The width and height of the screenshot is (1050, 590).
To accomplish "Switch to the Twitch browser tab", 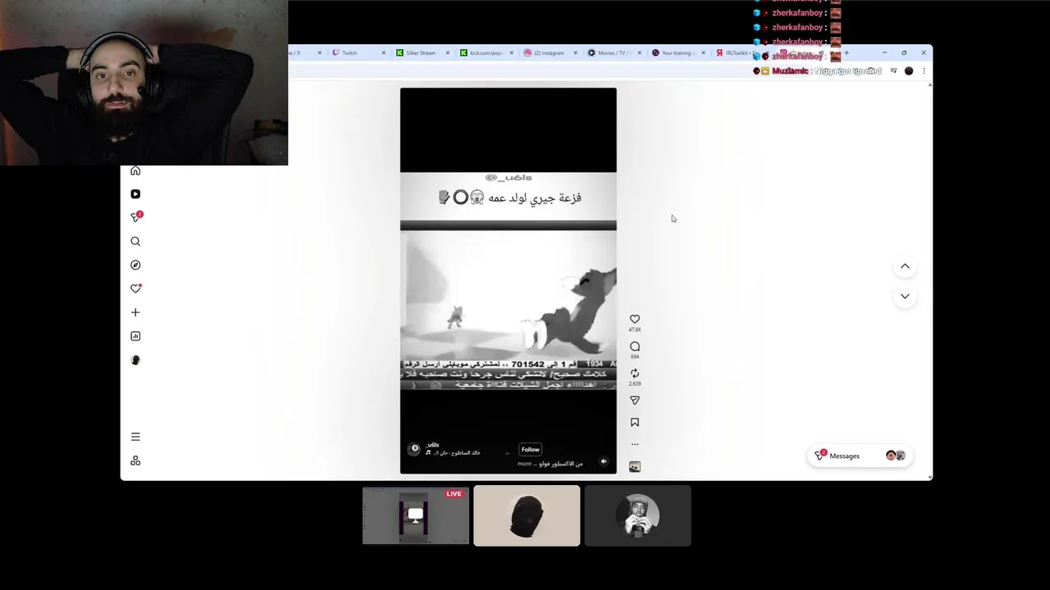I will [358, 52].
